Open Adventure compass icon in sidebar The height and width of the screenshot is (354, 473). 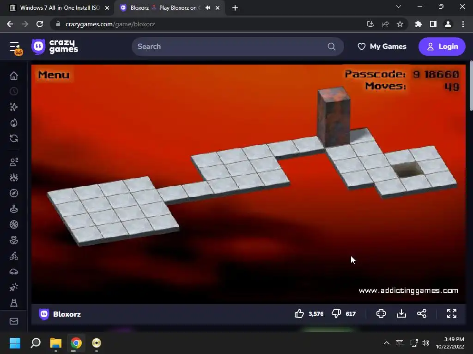click(x=14, y=193)
